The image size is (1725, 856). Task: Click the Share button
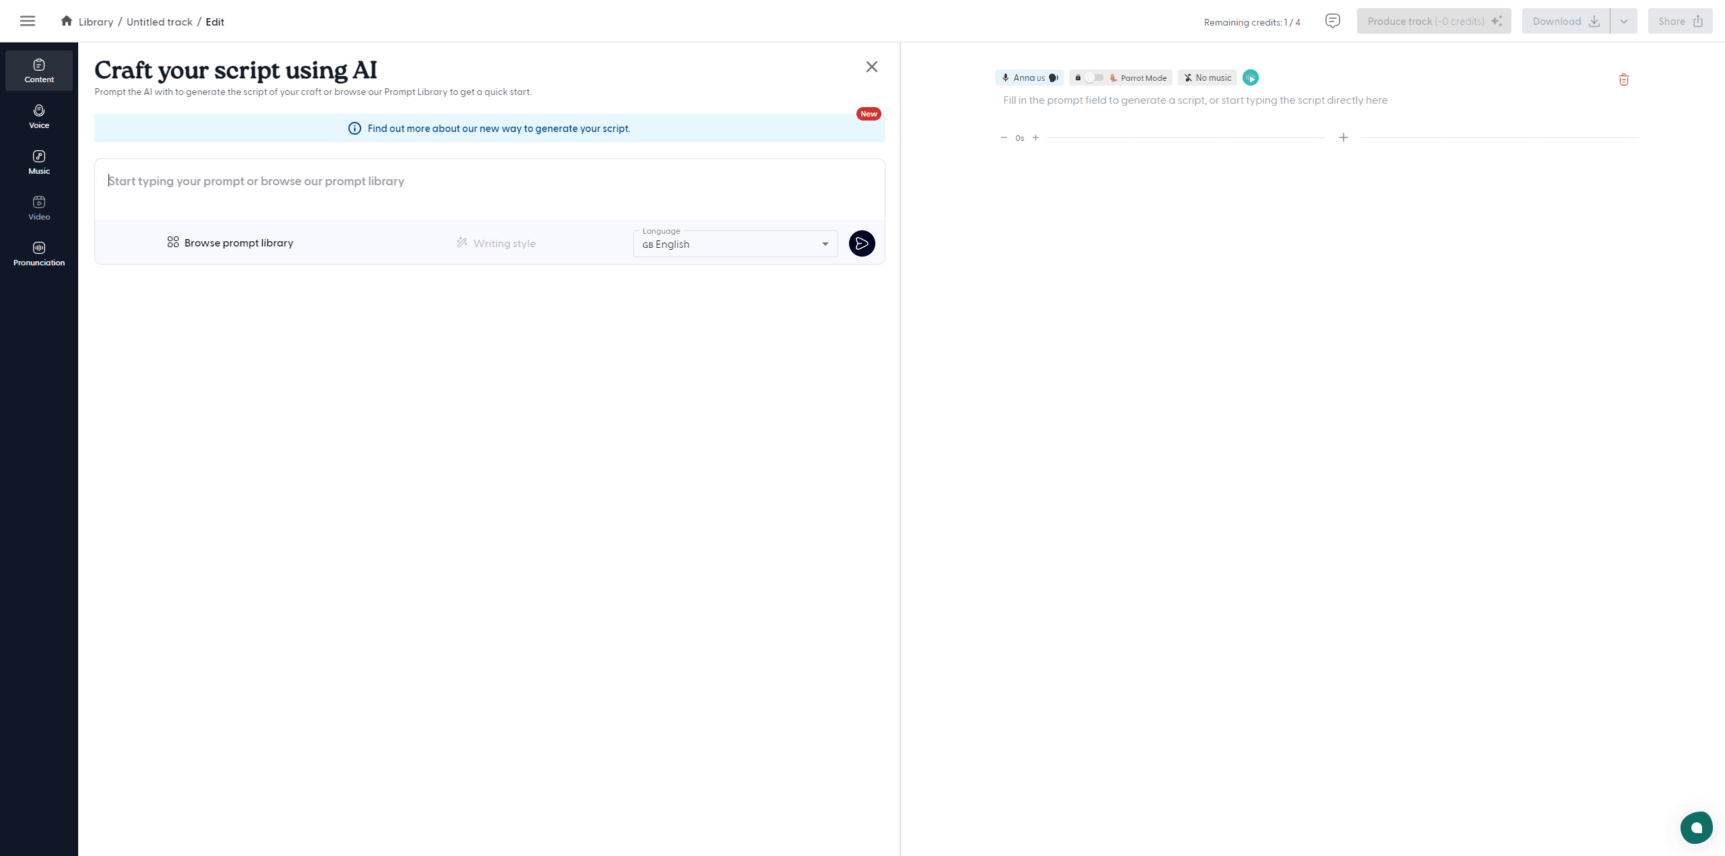[1681, 21]
